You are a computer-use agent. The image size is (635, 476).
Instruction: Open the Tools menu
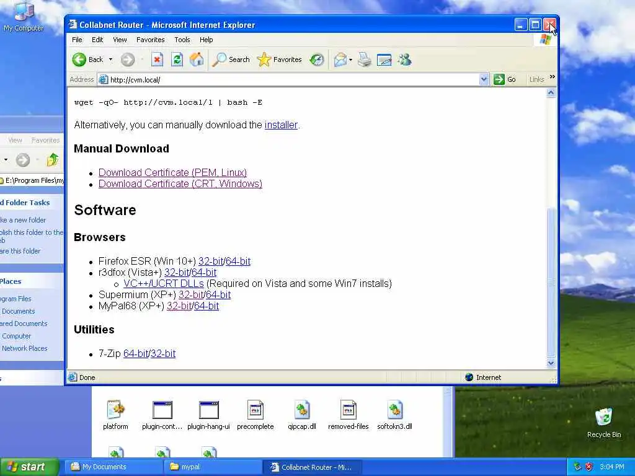[182, 40]
